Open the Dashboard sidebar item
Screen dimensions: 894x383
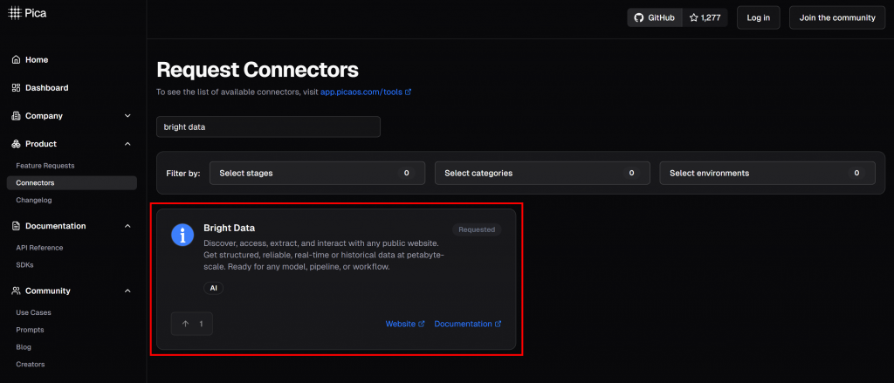click(x=46, y=88)
